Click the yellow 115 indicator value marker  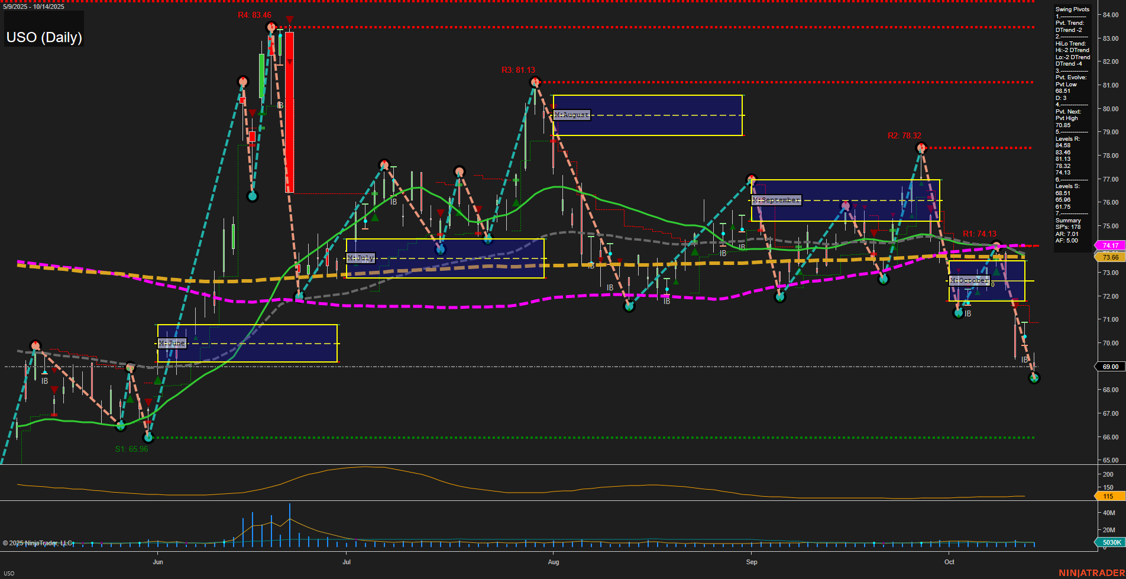click(1108, 496)
